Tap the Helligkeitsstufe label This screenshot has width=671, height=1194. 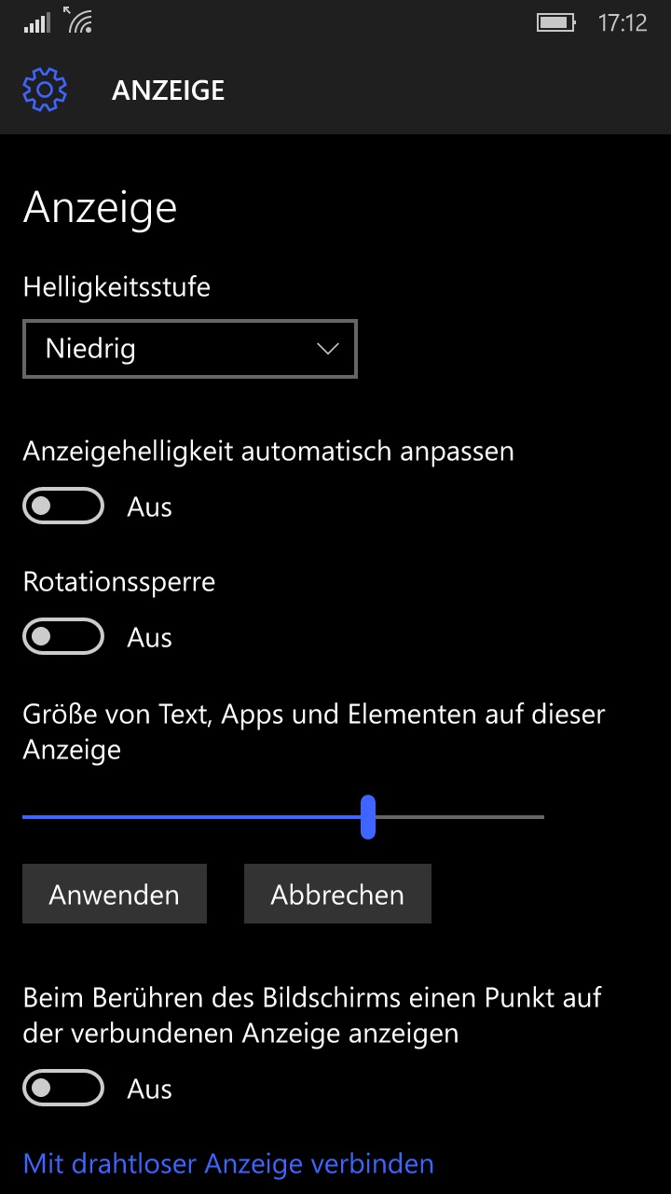[116, 286]
